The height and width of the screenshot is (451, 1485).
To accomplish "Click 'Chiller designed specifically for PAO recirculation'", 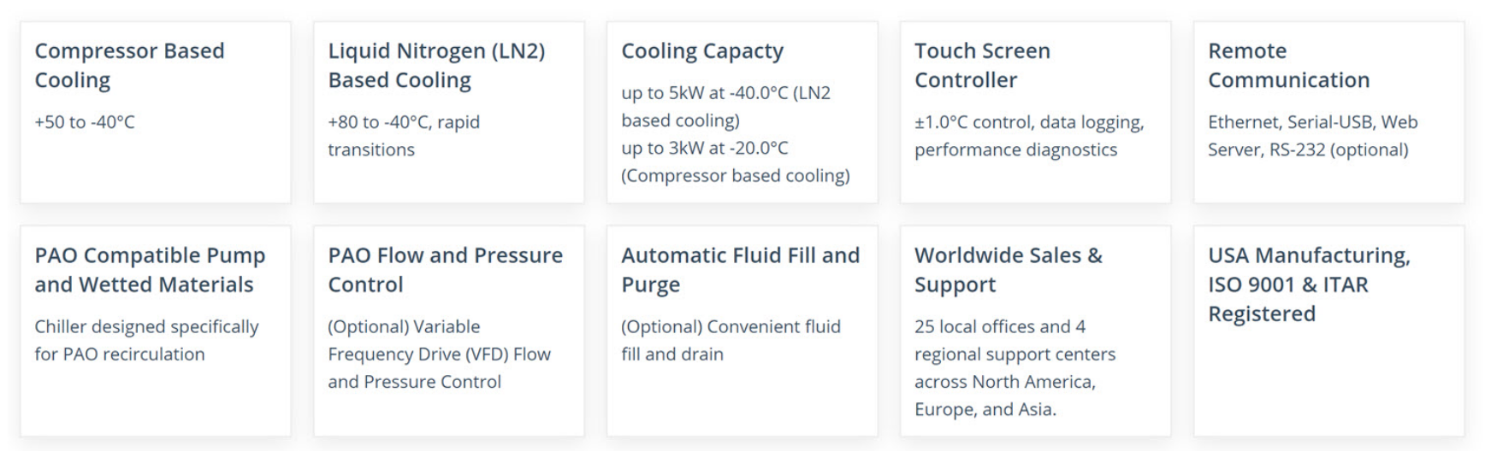I will click(x=146, y=340).
